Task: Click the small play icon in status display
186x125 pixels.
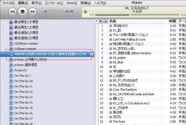Action: [85, 12]
